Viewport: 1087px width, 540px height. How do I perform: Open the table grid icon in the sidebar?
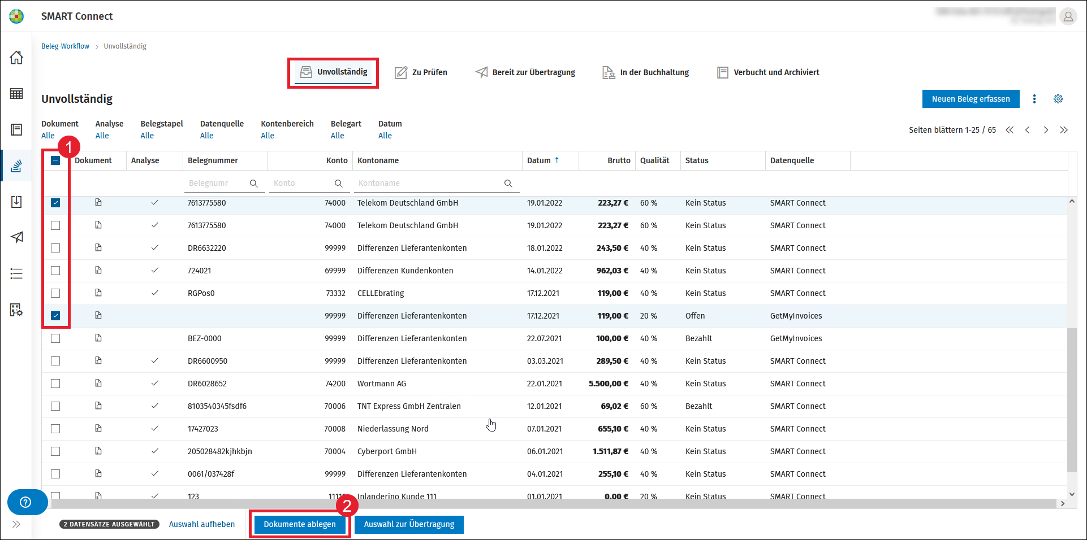coord(16,93)
